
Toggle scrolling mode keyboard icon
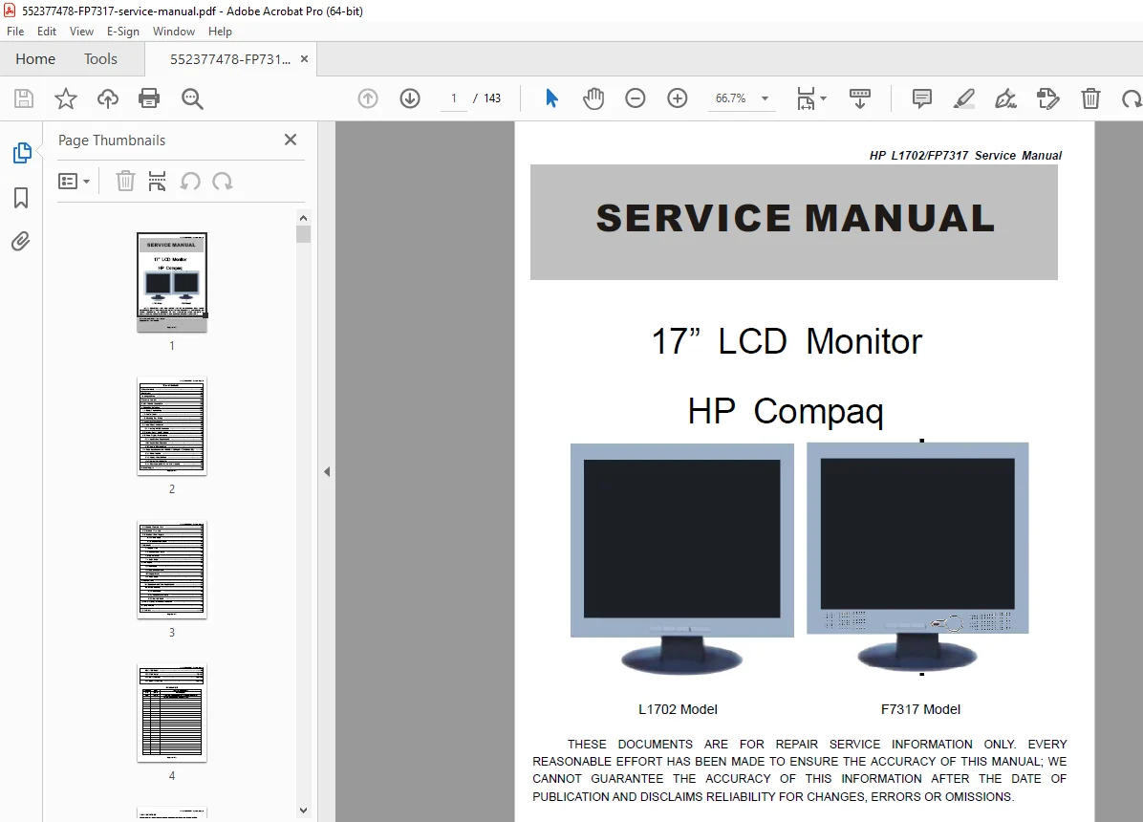tap(860, 97)
